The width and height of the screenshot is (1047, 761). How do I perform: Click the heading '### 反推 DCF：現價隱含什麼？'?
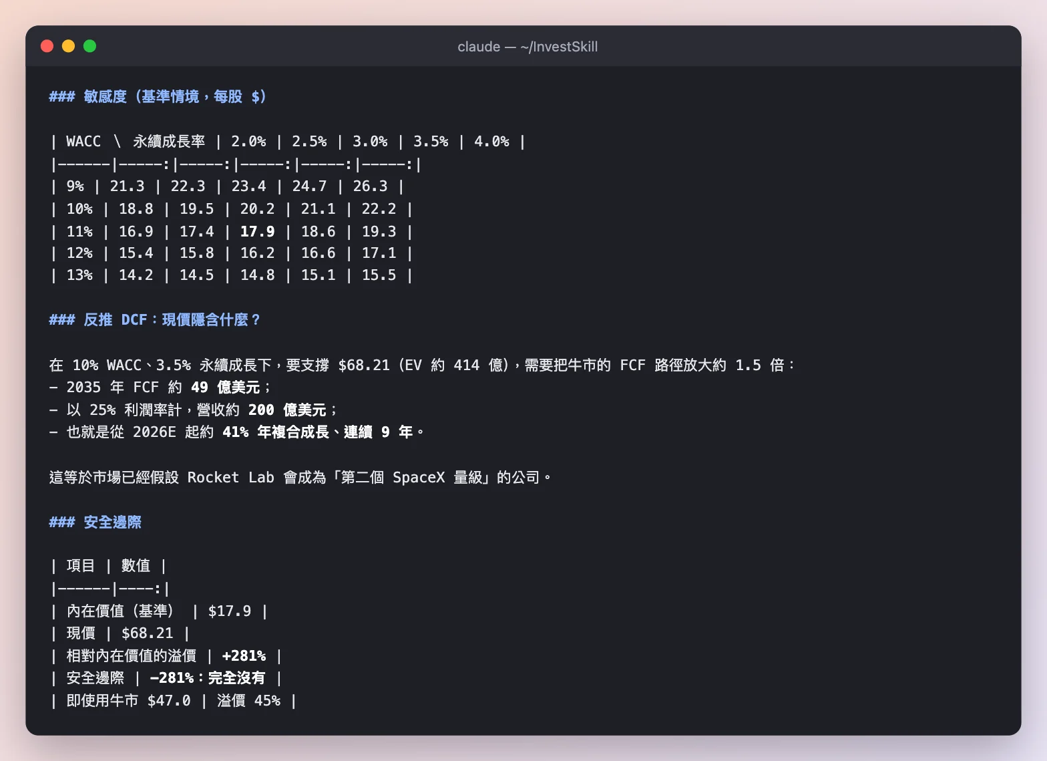(154, 320)
